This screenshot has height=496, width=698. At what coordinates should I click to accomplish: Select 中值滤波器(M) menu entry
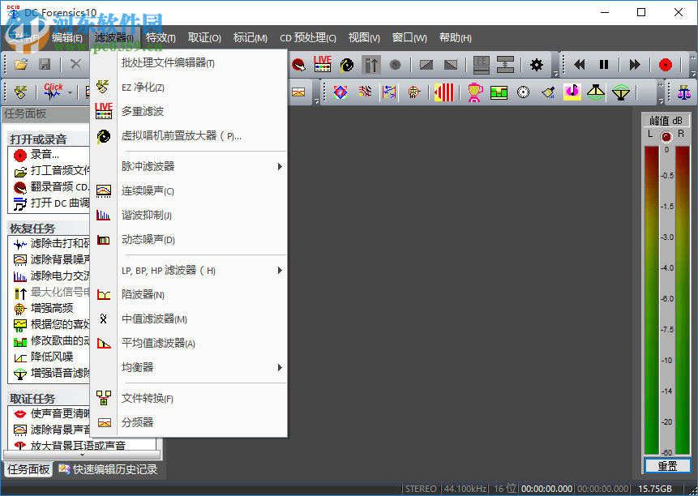coord(189,319)
